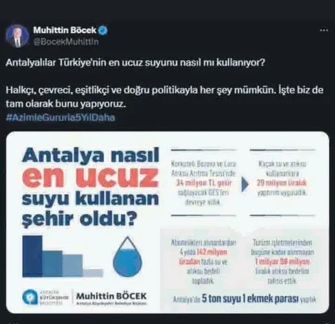Click the Antalya Büyükşehir Belediyesi logo
Screen dimensions: 335x324
click(45, 297)
